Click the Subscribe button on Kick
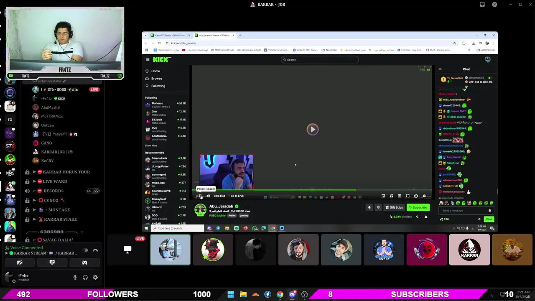 click(x=418, y=207)
